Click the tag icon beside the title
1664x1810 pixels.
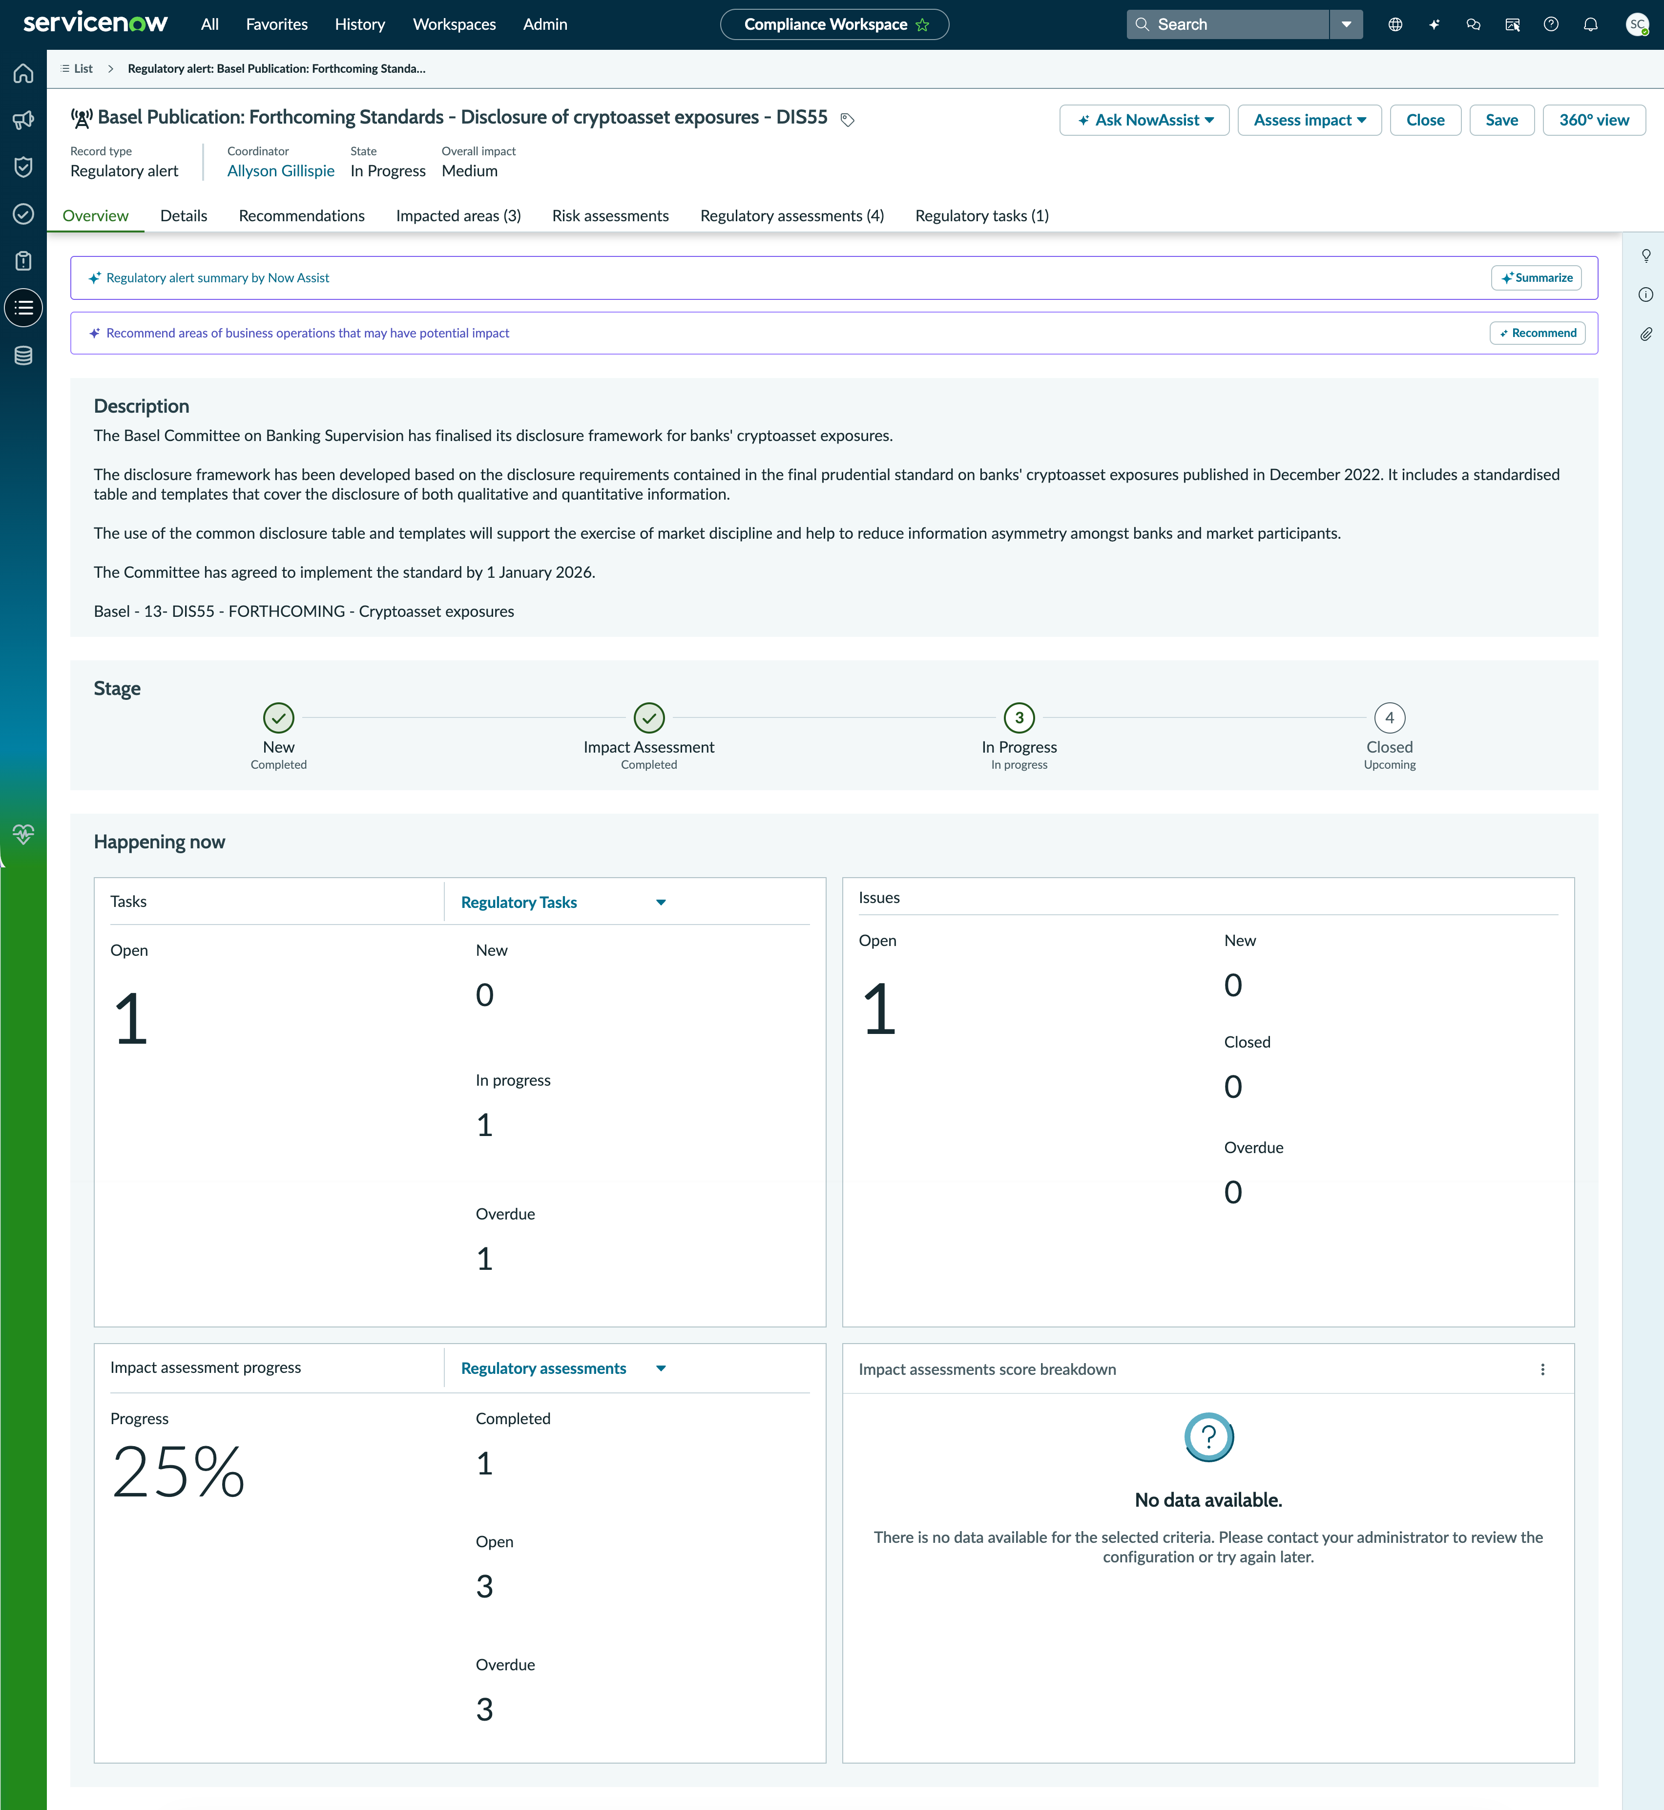click(847, 119)
